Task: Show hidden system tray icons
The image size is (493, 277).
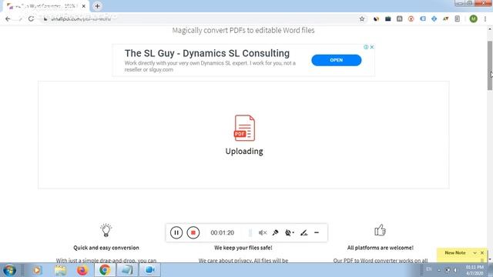Action: pos(439,270)
